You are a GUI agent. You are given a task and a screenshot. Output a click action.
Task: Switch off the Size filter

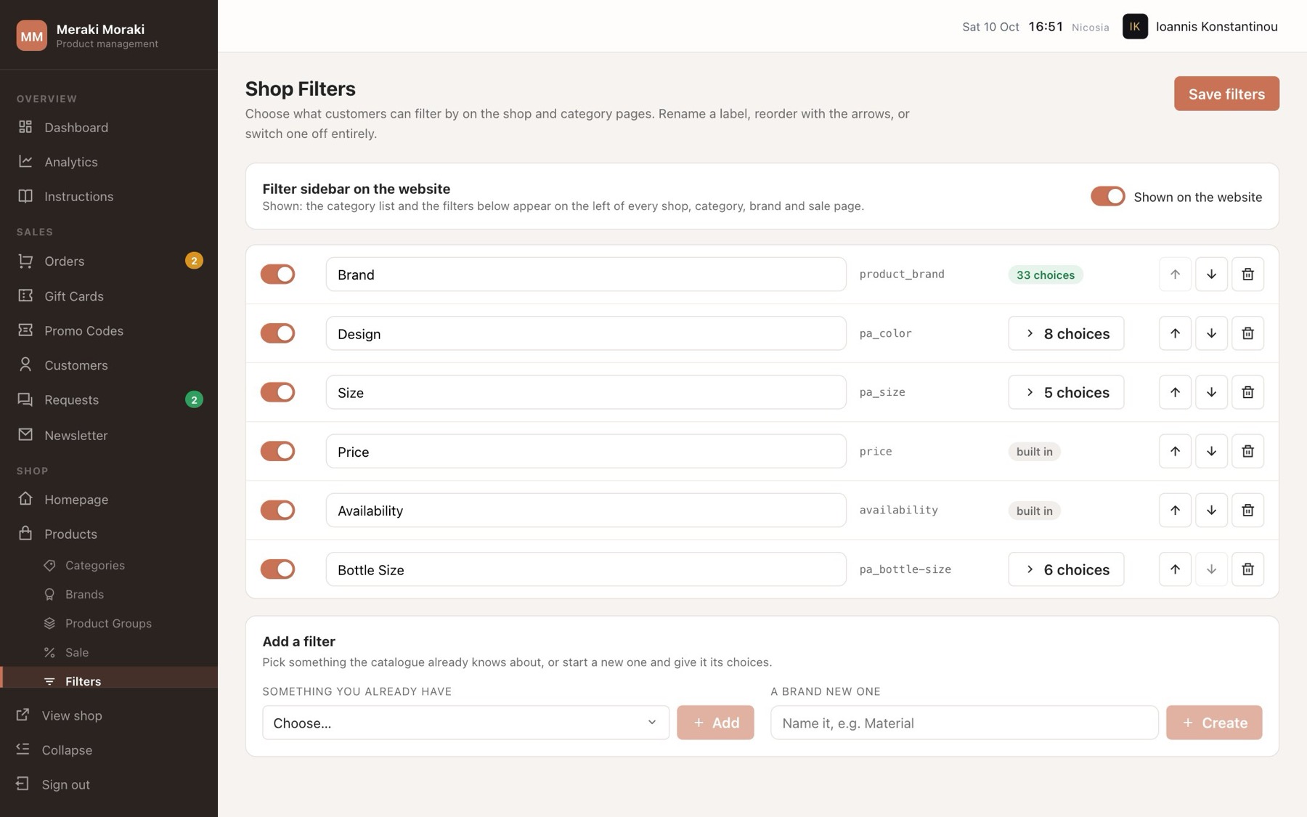pos(277,392)
